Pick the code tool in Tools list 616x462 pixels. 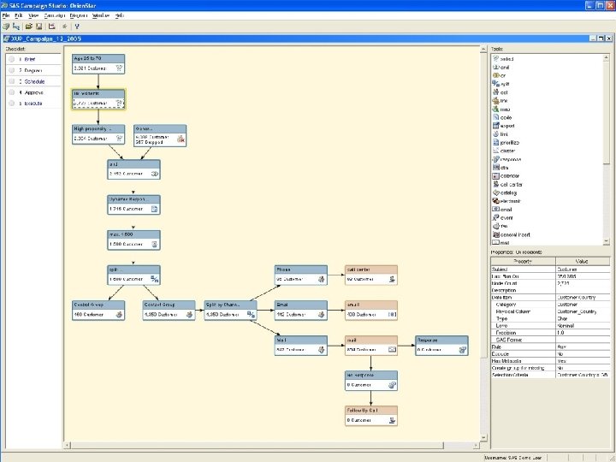502,117
